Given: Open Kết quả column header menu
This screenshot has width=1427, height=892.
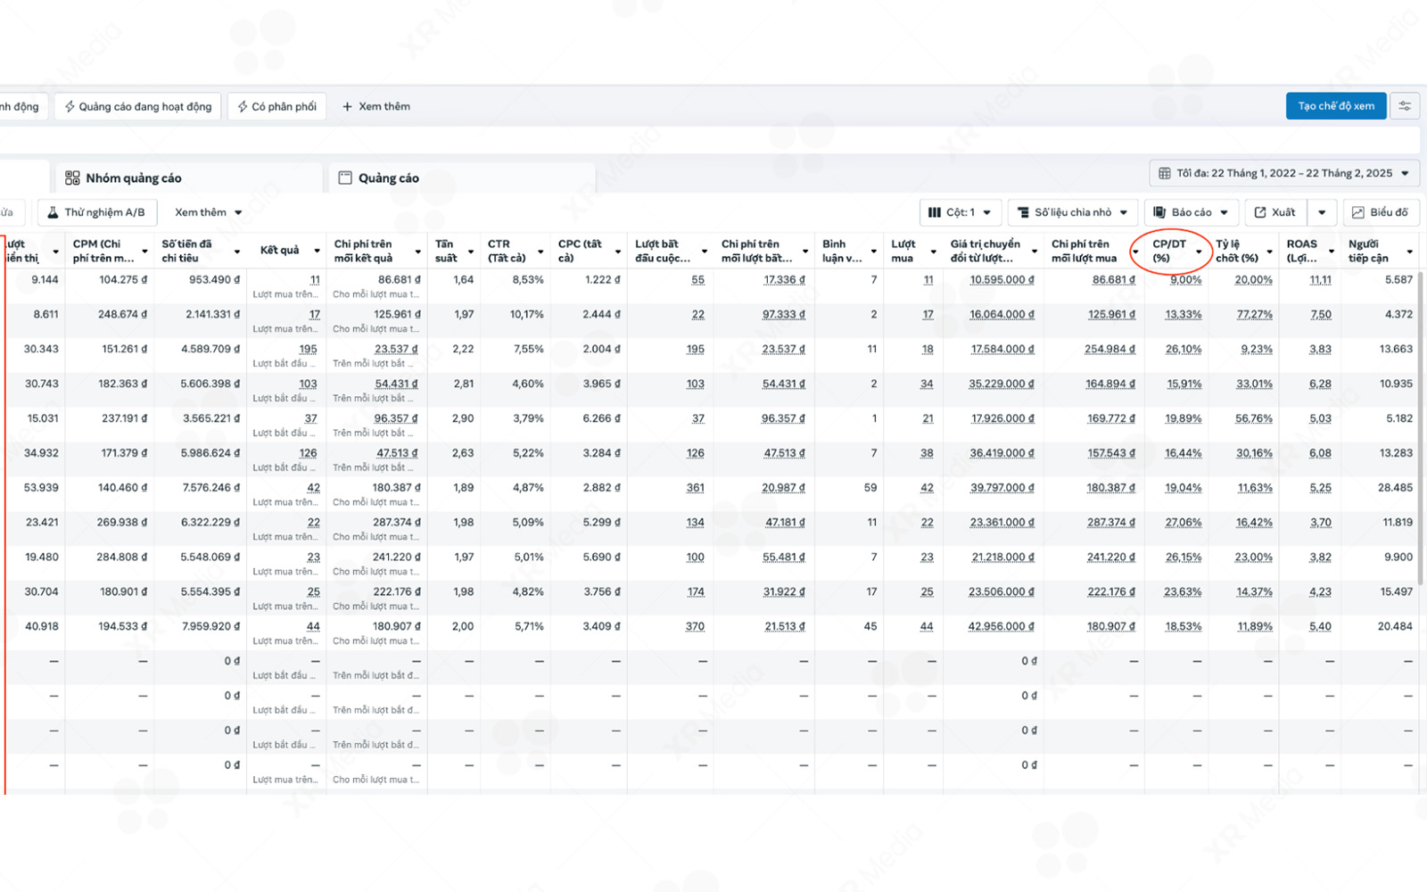Looking at the screenshot, I should click(x=317, y=252).
